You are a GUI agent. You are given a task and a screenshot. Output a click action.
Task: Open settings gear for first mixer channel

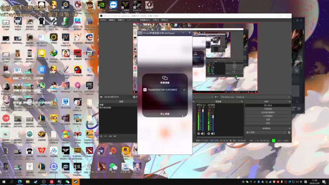point(199,133)
